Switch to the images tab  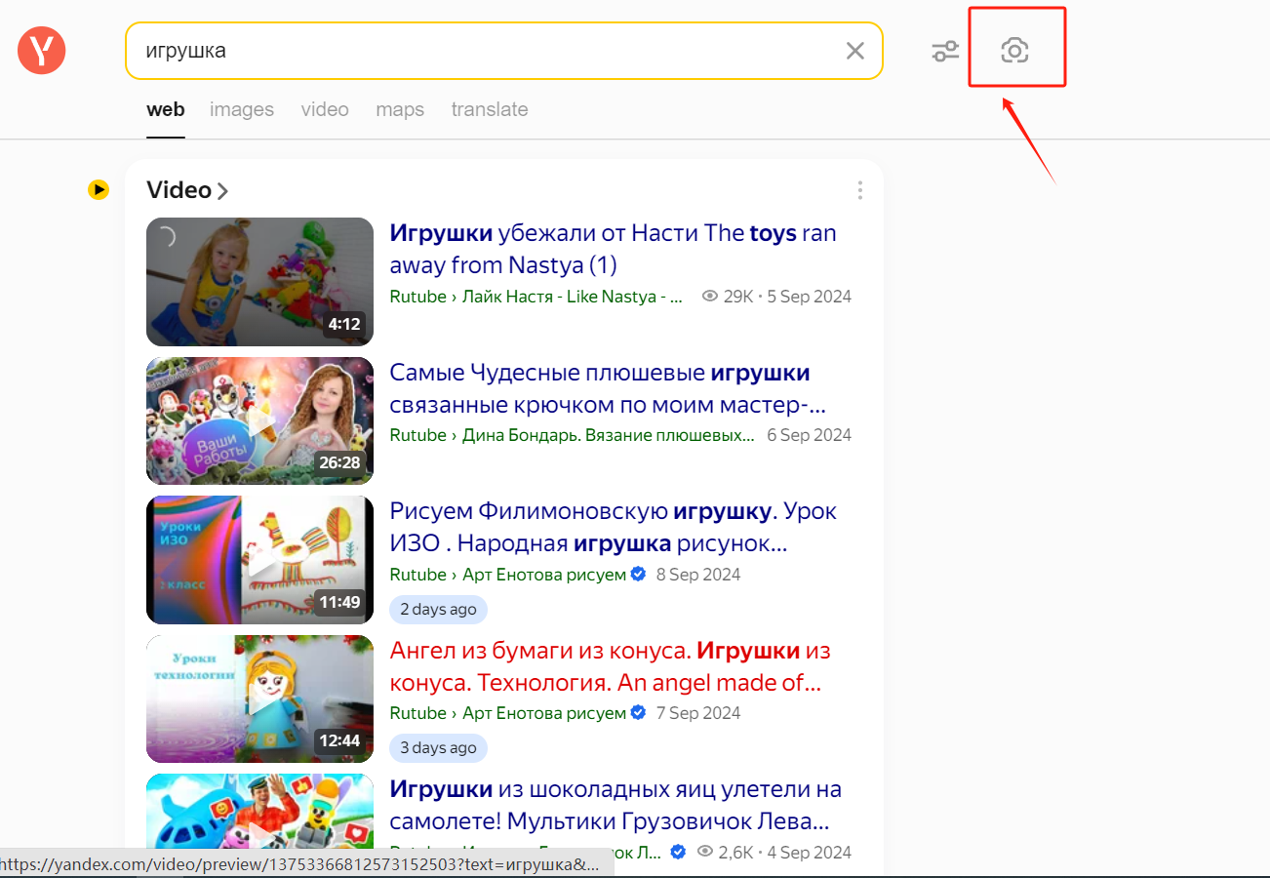point(242,109)
